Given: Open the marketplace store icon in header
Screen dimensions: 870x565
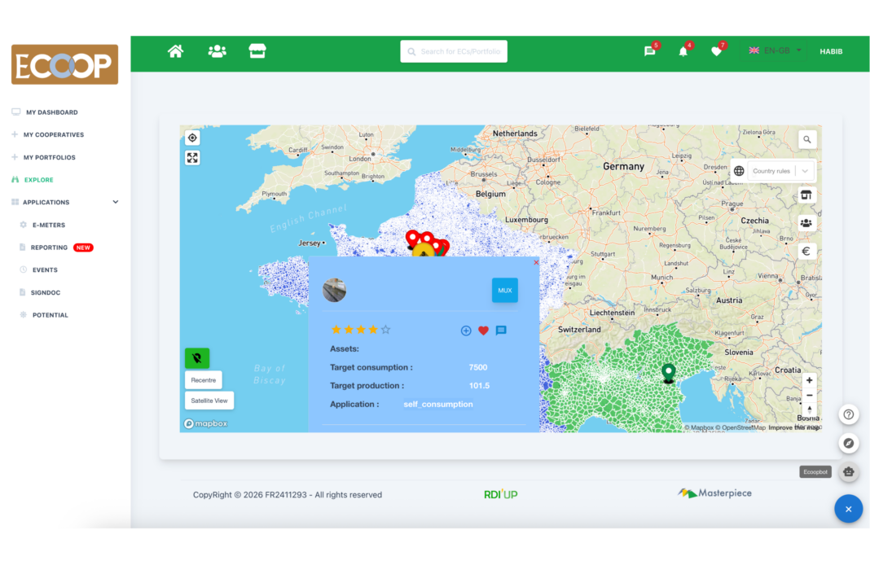Looking at the screenshot, I should 257,51.
